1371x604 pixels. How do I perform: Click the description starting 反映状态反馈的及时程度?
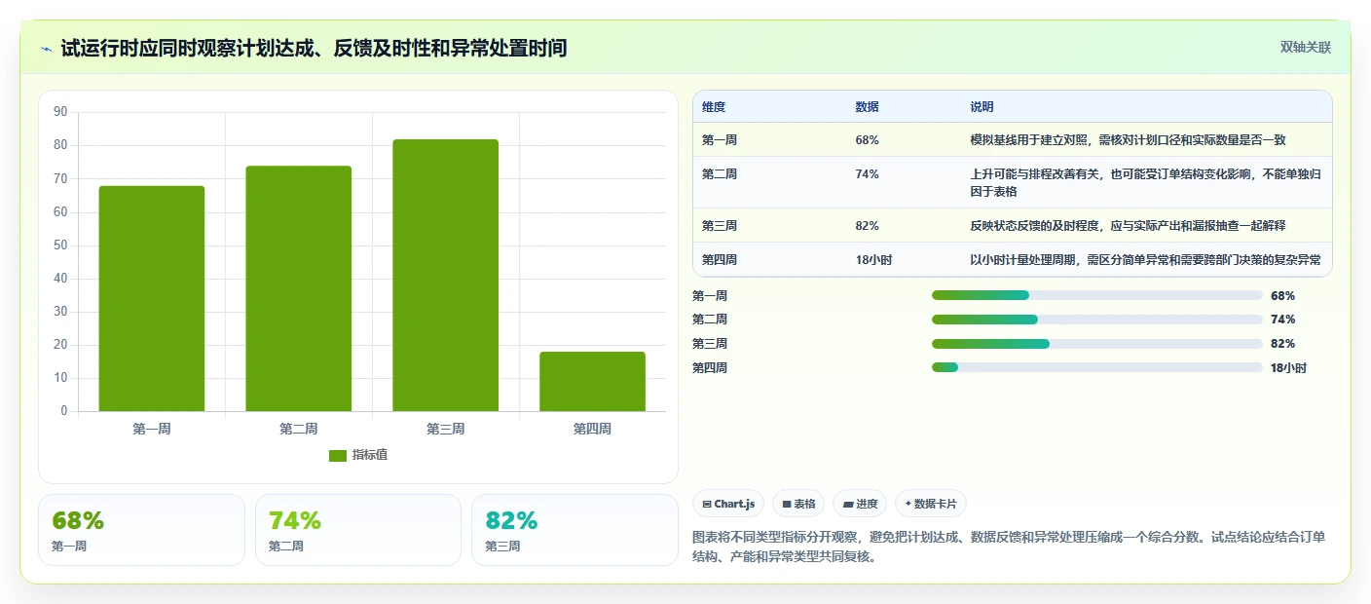point(1129,226)
